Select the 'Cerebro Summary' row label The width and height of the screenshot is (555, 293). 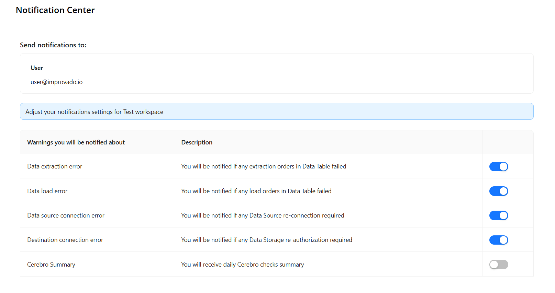[x=51, y=265]
